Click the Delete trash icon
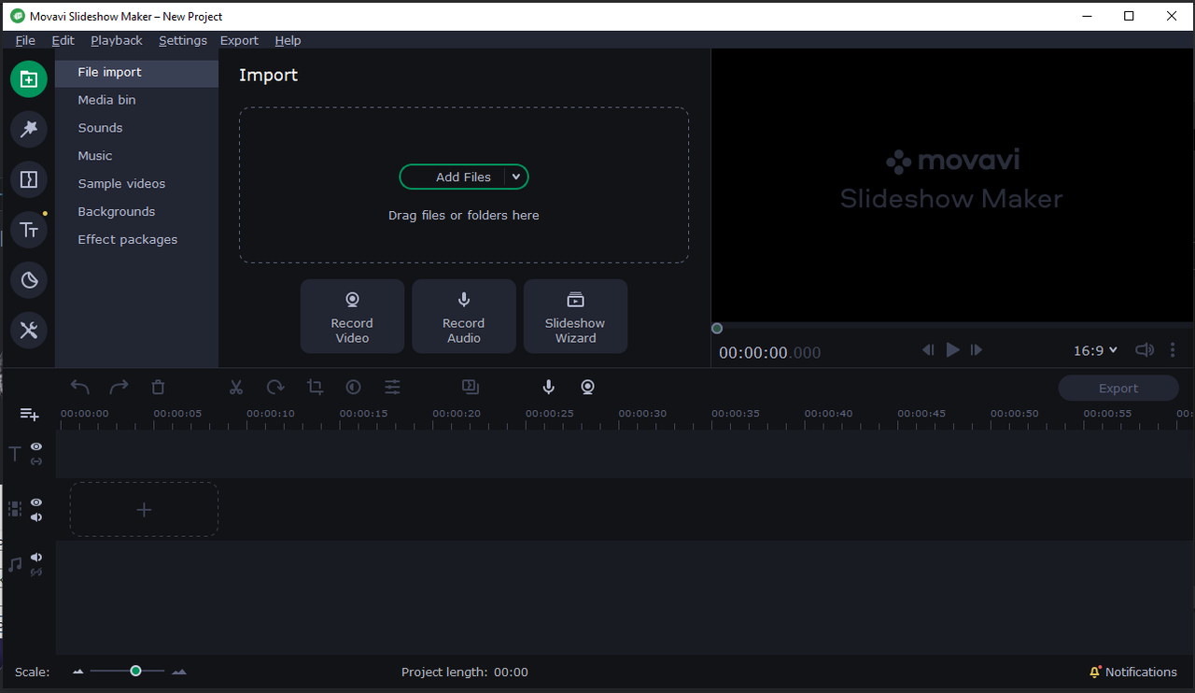The width and height of the screenshot is (1195, 693). tap(159, 387)
